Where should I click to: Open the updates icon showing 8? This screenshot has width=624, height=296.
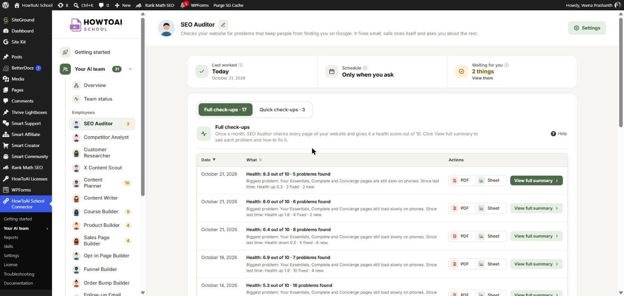63,5
